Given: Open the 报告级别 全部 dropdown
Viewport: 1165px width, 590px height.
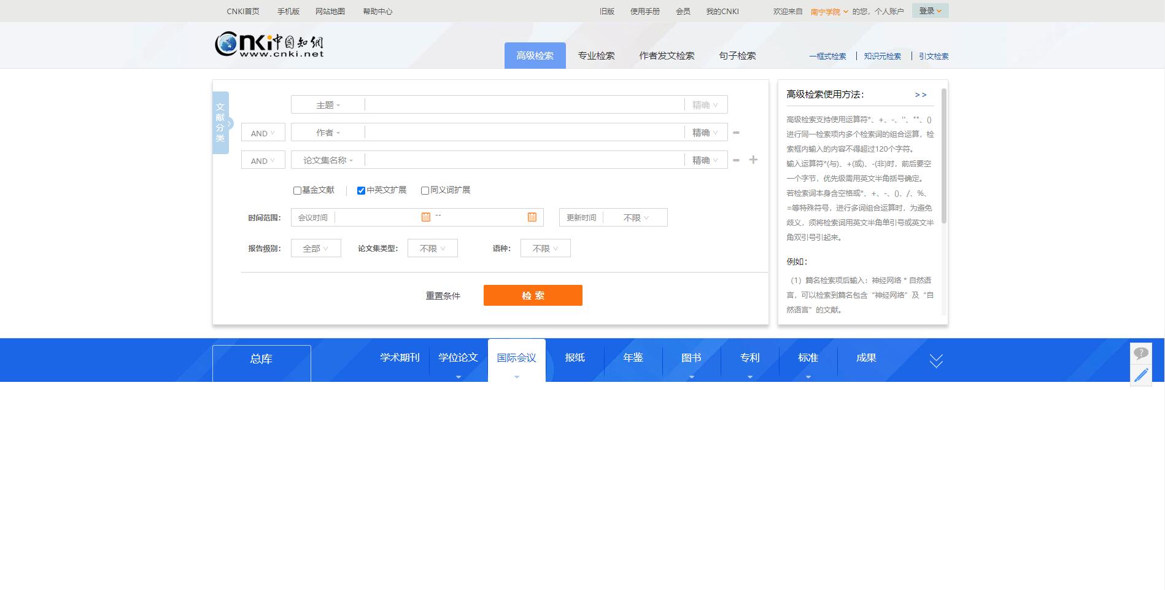Looking at the screenshot, I should (315, 249).
